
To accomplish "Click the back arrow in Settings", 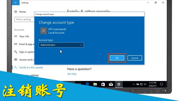I will click(16, 3).
